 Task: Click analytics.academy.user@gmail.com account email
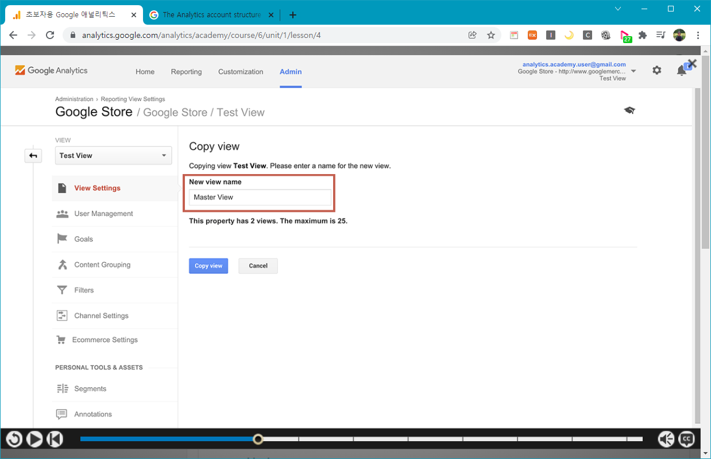click(574, 64)
